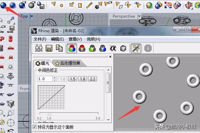This screenshot has height=133, width=200.
Task: Click the Render blue sphere icon
Action: coord(4,5)
